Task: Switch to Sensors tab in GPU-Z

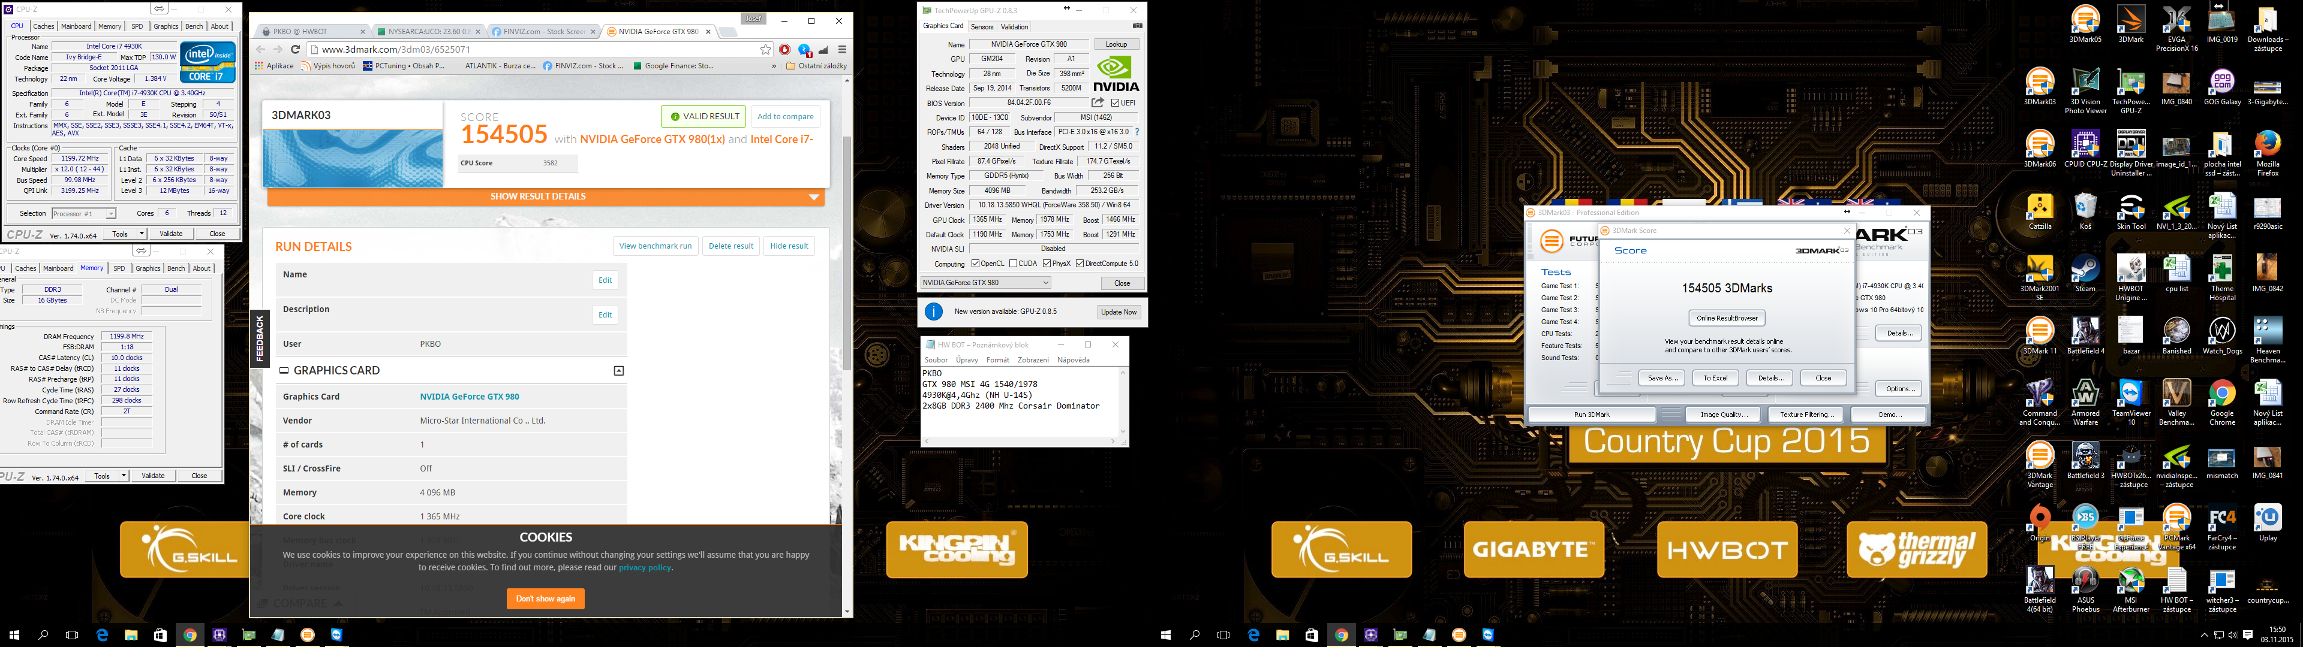Action: pyautogui.click(x=982, y=27)
